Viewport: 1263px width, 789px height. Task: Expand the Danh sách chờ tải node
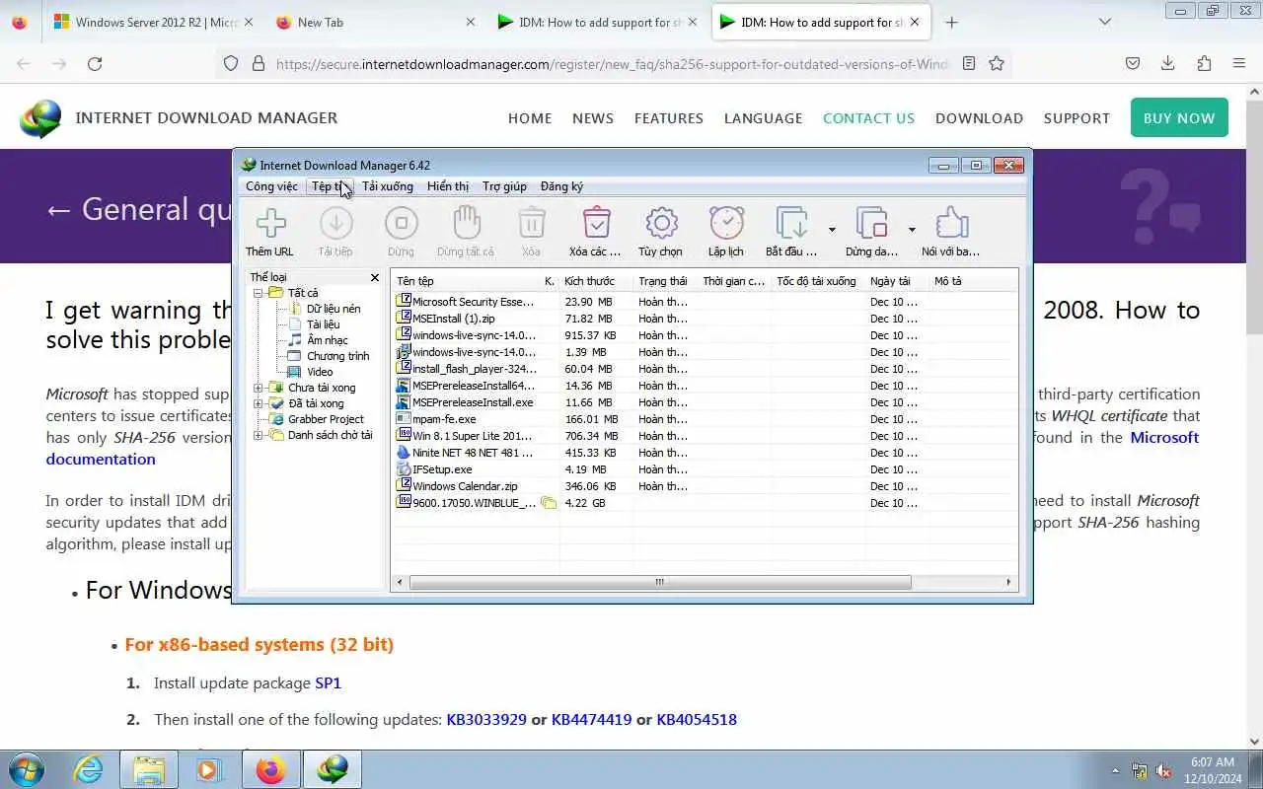[259, 435]
